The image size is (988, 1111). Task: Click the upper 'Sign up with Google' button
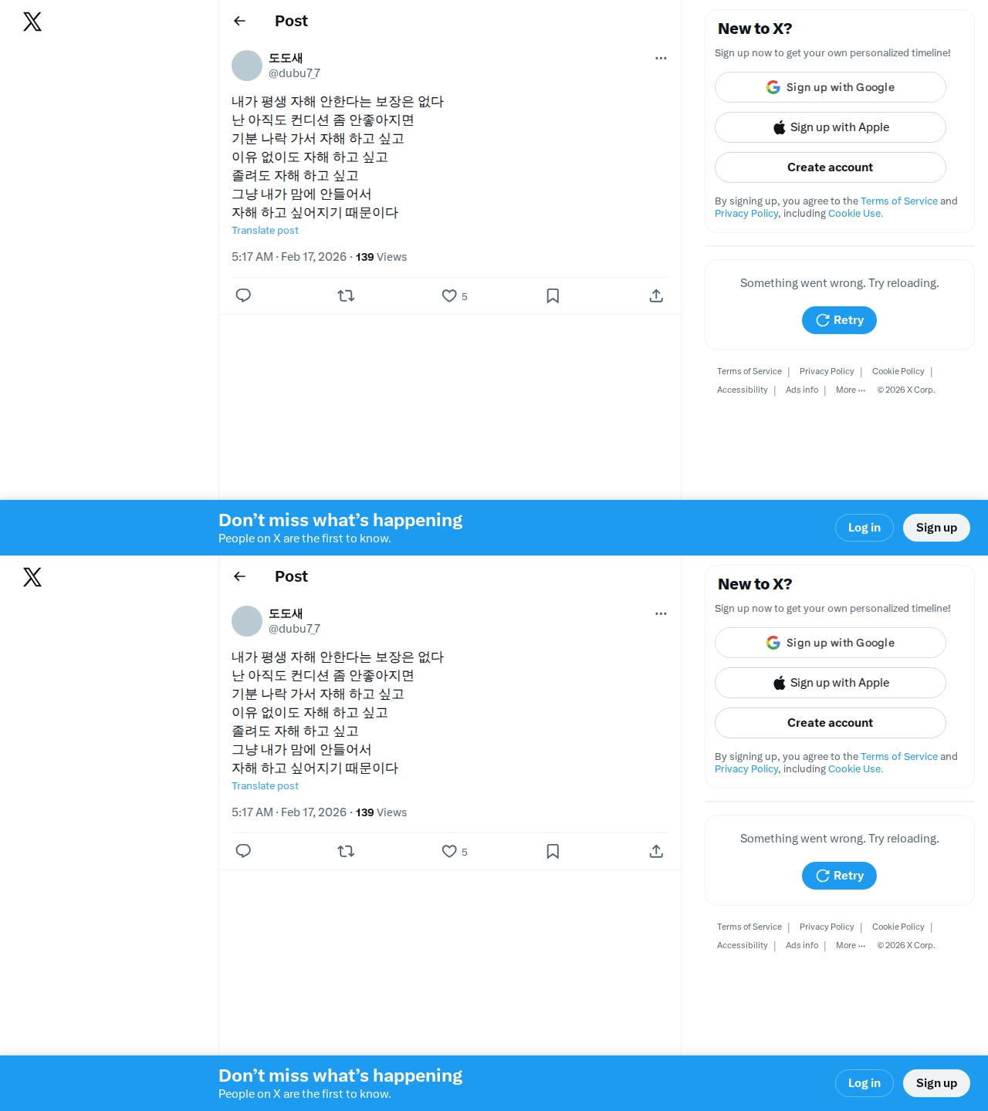(x=831, y=87)
